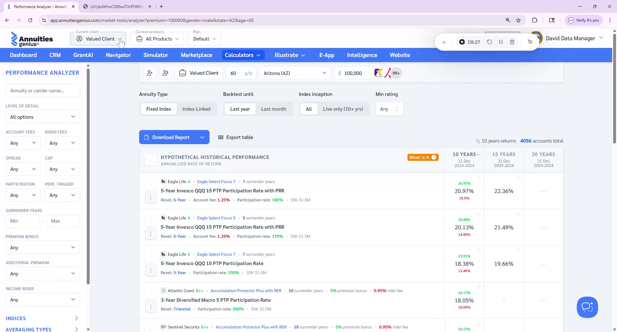Switch backtest period to Last month
The width and height of the screenshot is (617, 332).
[x=273, y=109]
